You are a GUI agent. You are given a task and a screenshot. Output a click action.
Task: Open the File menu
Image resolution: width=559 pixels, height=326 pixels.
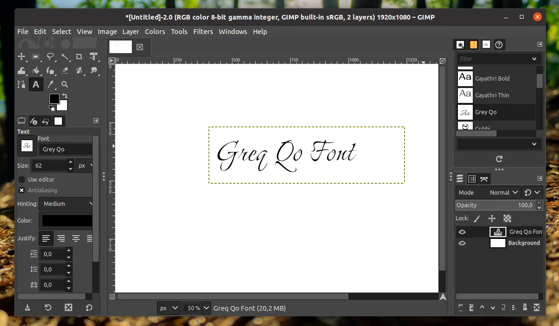pyautogui.click(x=23, y=32)
